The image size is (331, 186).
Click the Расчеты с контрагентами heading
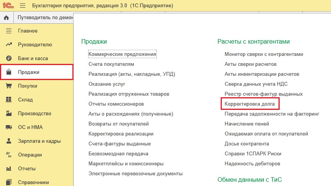(254, 42)
